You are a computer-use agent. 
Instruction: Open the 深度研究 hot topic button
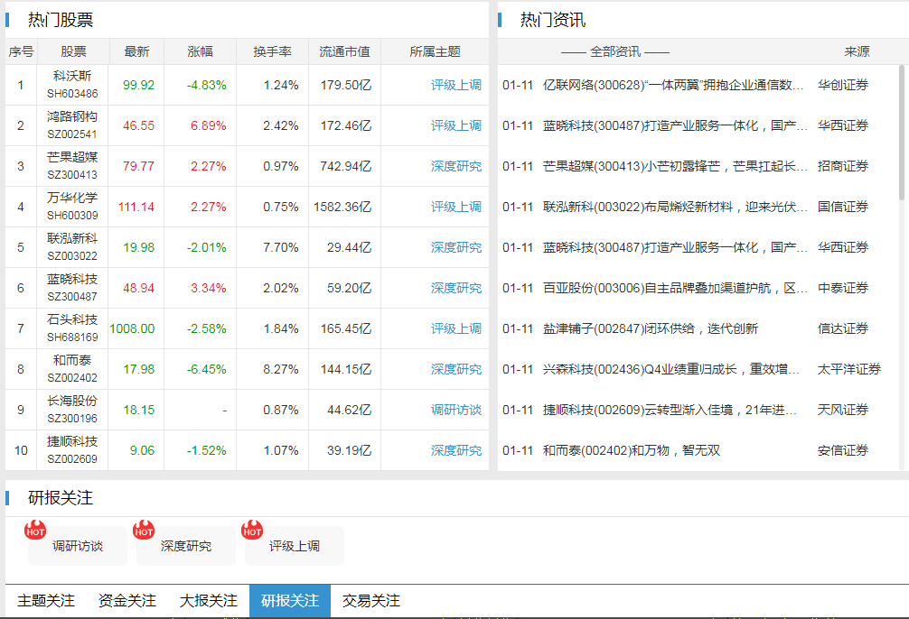point(186,546)
